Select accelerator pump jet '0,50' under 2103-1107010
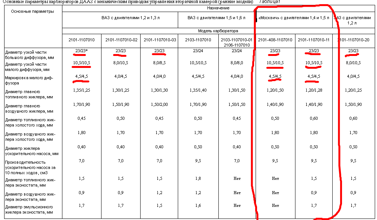The height and width of the screenshot is (220, 377). pyautogui.click(x=198, y=147)
